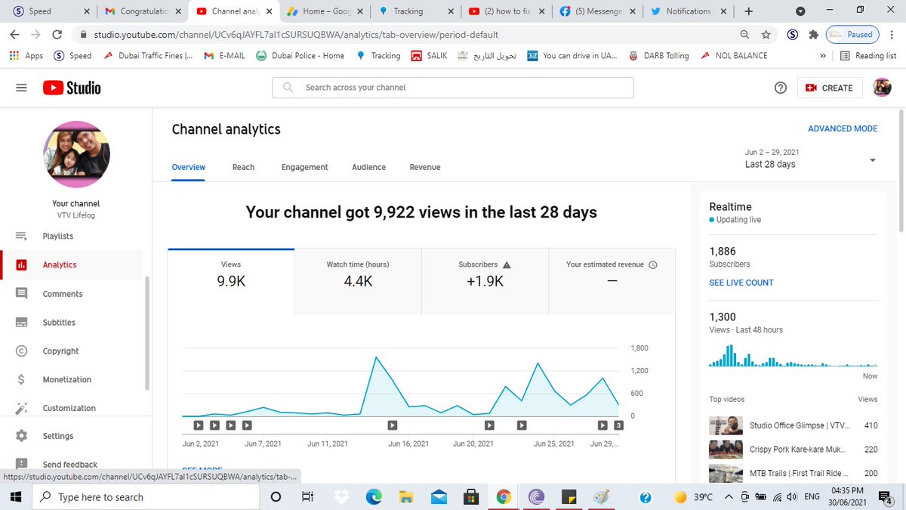Open the Dubai Police - Home bookmark

point(300,56)
